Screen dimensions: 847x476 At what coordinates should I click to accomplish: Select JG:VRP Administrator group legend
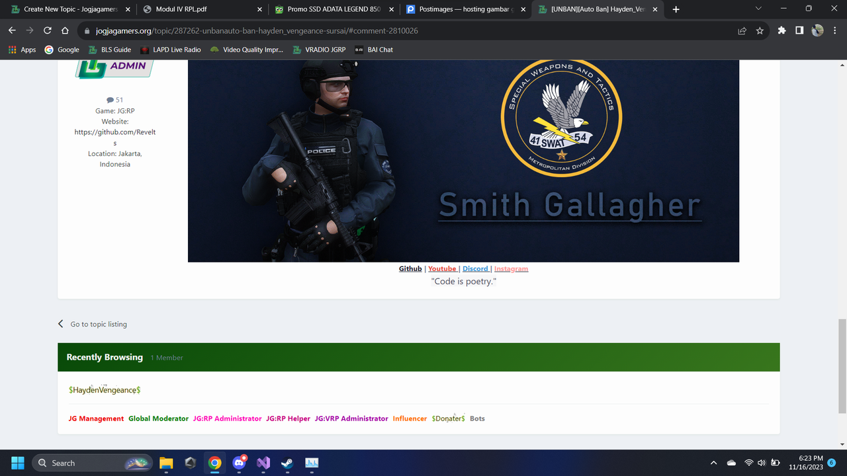[351, 418]
